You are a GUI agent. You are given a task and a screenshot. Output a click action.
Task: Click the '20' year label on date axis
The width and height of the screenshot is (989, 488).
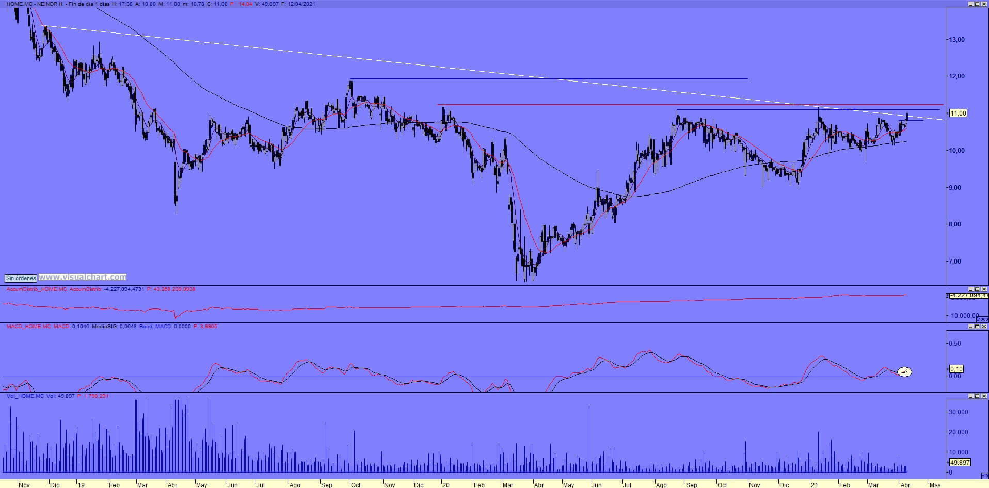click(446, 485)
